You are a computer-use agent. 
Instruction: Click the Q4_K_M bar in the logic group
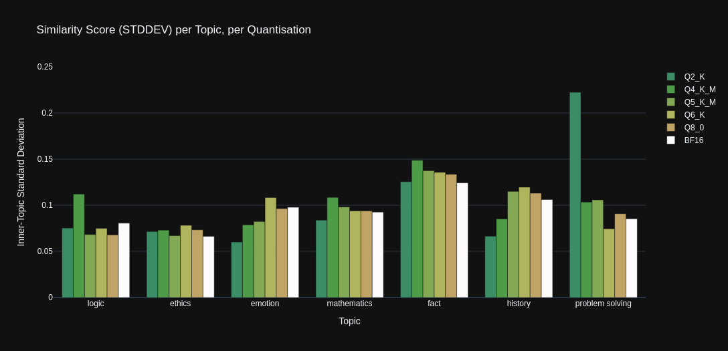coord(79,246)
